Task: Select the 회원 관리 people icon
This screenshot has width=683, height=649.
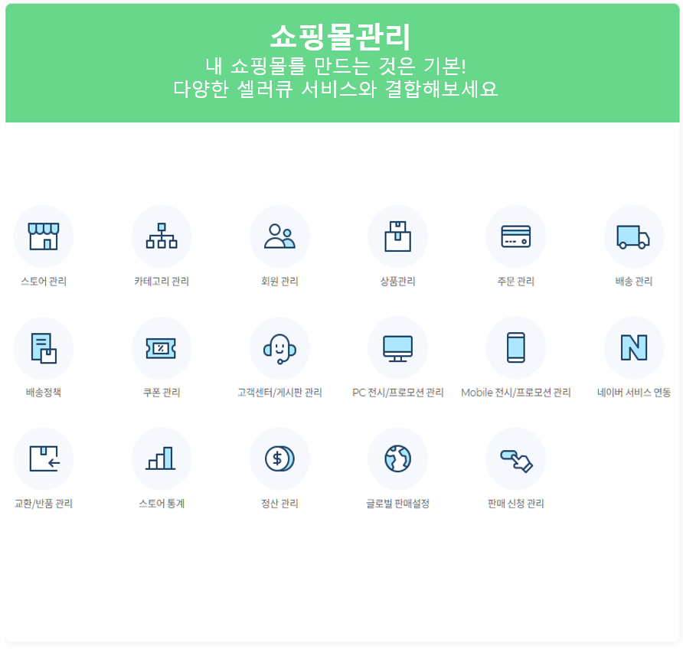Action: click(279, 236)
